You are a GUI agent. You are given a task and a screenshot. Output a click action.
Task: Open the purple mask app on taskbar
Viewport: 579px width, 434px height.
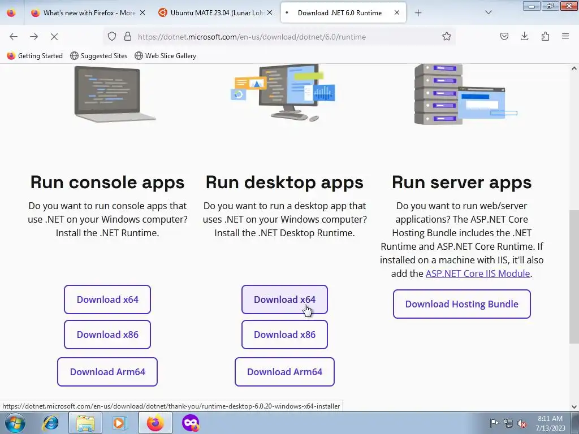pyautogui.click(x=191, y=423)
